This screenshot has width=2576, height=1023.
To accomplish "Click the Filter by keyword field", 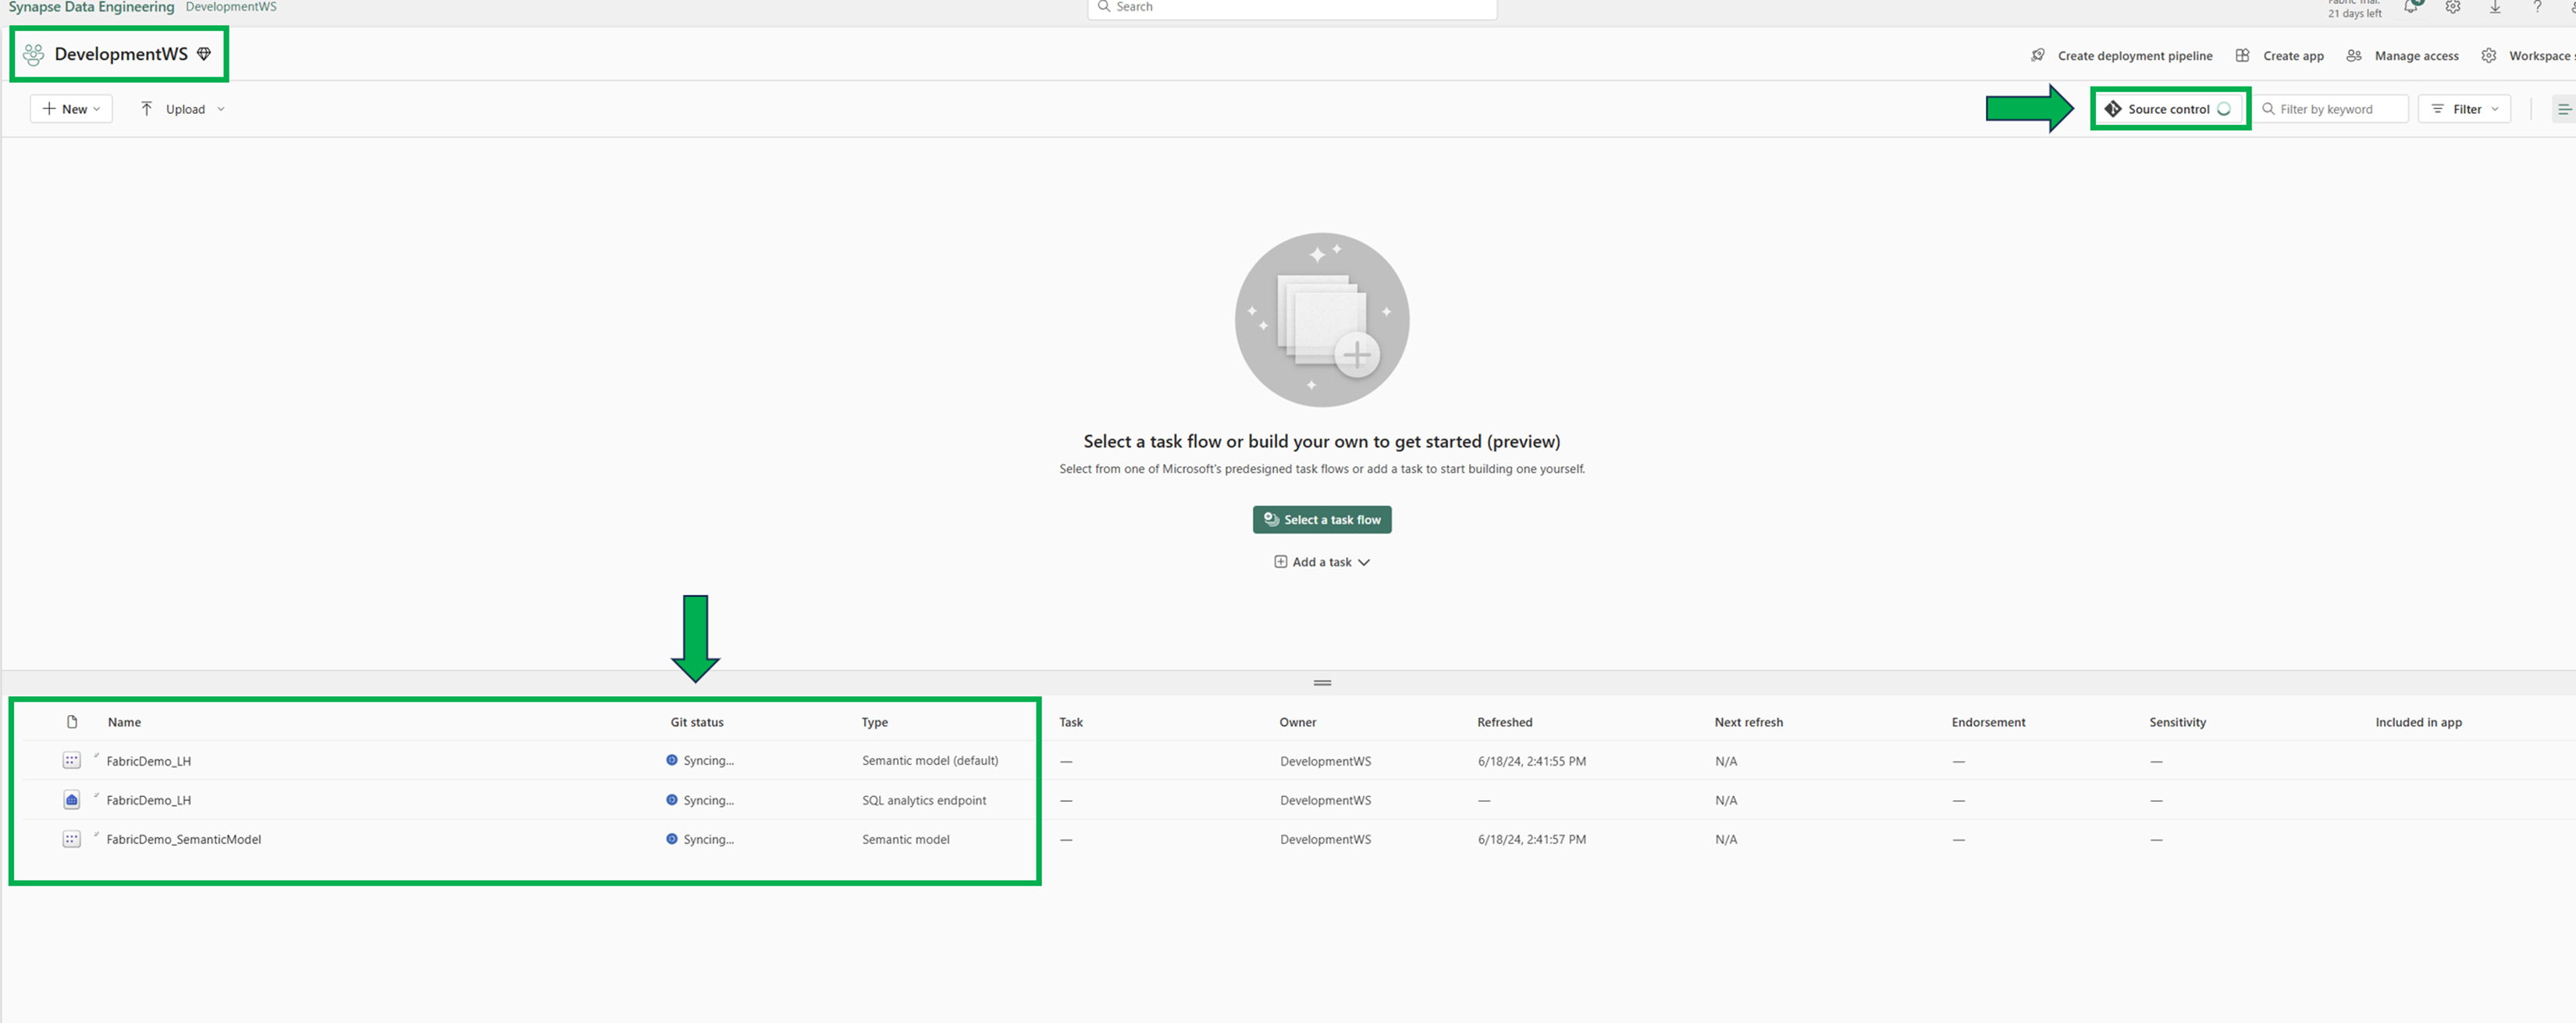I will click(x=2332, y=109).
